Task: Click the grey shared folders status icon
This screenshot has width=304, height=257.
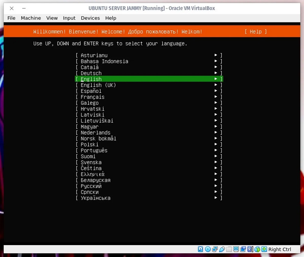Action: pyautogui.click(x=229, y=249)
